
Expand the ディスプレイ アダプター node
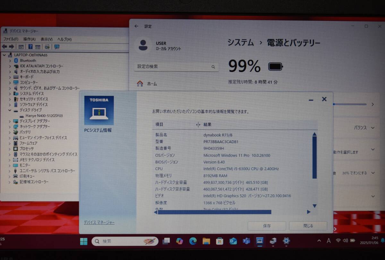(10, 121)
